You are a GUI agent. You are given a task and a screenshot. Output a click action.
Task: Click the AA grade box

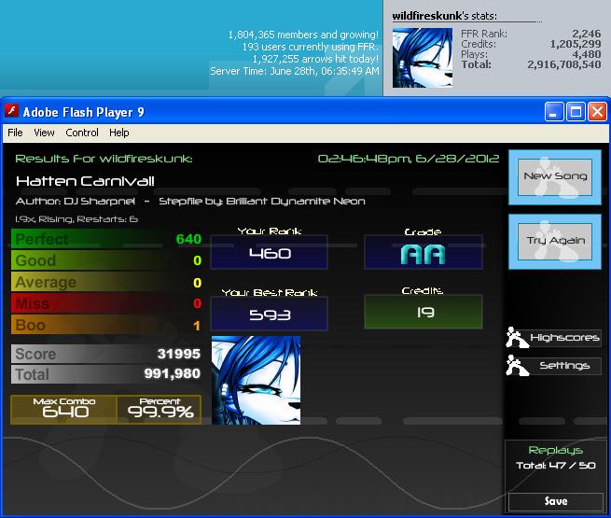click(424, 252)
